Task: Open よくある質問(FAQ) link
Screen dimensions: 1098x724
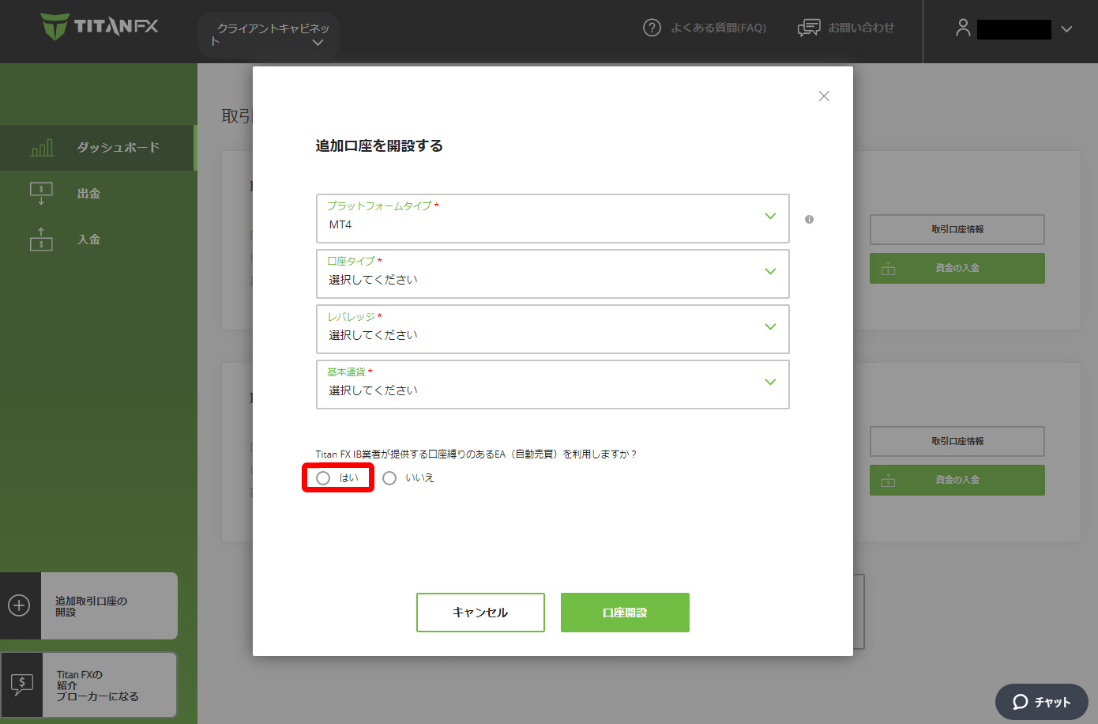Action: coord(718,28)
